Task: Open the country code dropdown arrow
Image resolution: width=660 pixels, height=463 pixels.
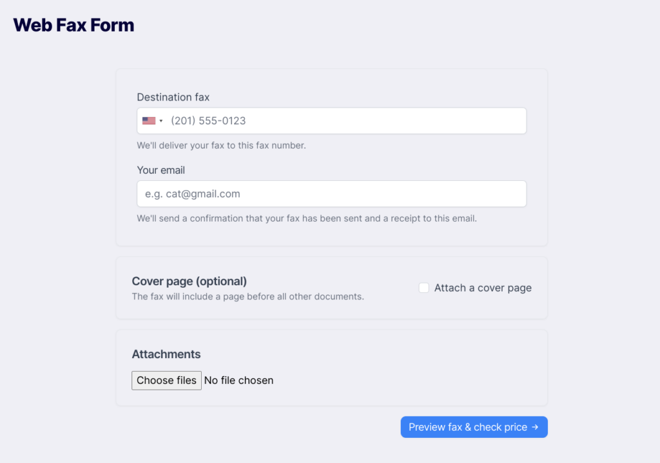Action: pos(160,121)
